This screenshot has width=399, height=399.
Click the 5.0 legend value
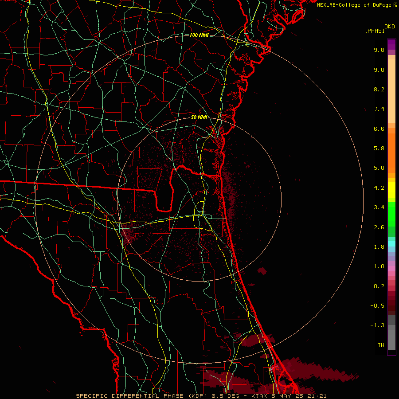[x=379, y=168]
